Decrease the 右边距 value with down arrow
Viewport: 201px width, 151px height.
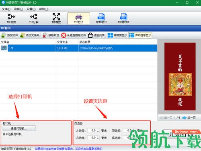pos(98,139)
